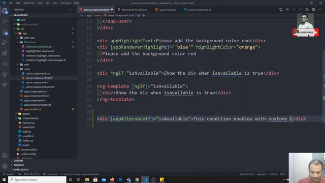Click the errors and warnings status indicator
Viewport: 325px width, 183px height.
point(32,174)
